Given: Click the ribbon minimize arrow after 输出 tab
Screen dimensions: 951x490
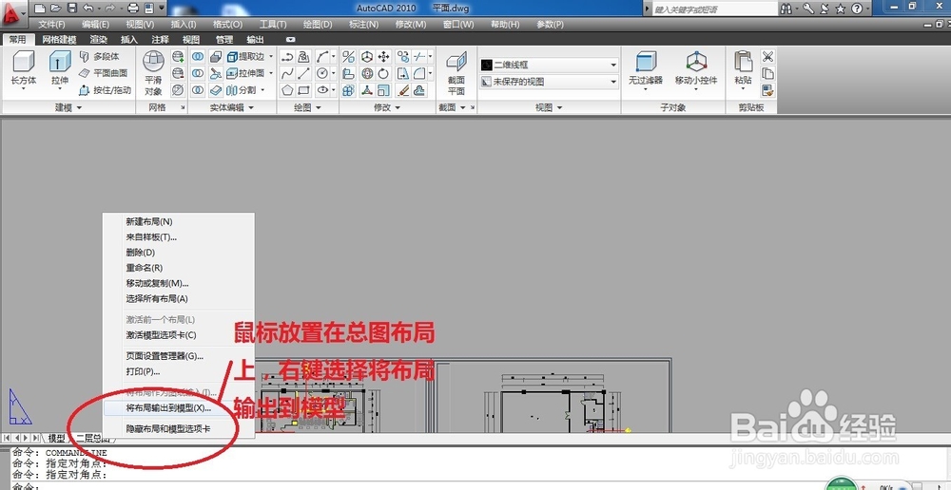Looking at the screenshot, I should point(290,39).
